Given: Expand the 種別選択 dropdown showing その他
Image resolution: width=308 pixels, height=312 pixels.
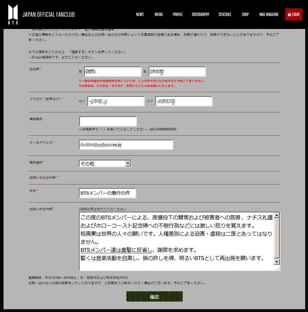Looking at the screenshot, I should 105,164.
